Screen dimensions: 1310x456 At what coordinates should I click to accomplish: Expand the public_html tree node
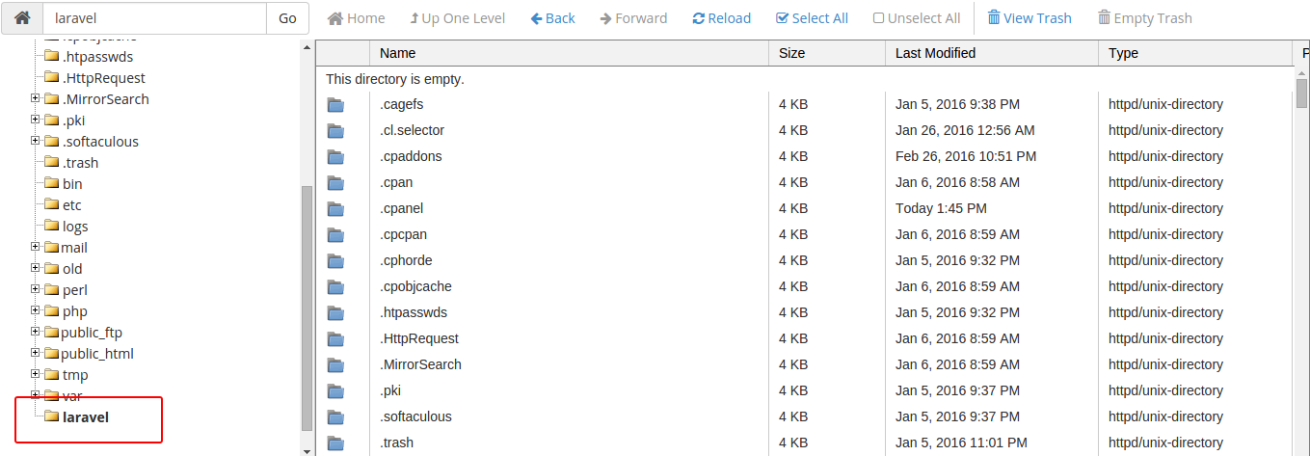(36, 354)
